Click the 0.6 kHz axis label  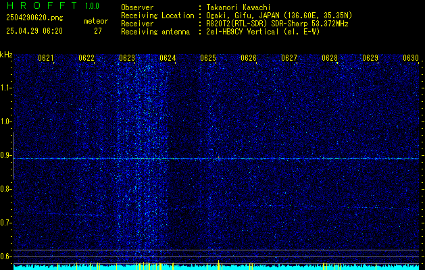[5, 256]
